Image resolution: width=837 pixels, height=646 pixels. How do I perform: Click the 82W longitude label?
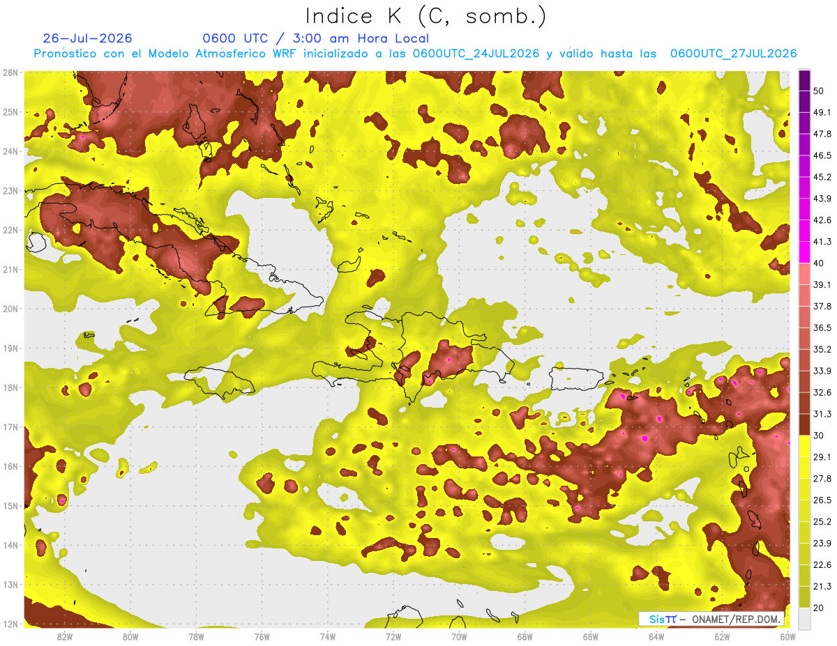(64, 636)
